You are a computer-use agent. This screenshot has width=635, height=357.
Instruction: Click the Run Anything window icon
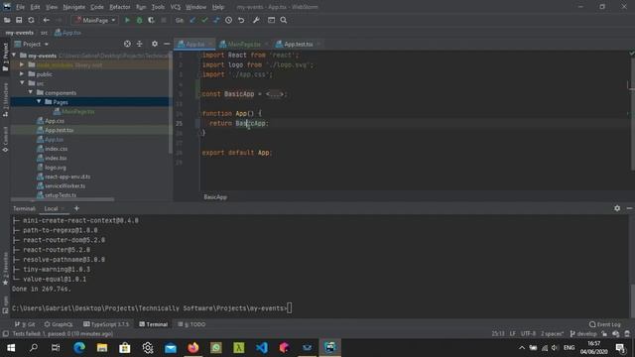[x=271, y=20]
